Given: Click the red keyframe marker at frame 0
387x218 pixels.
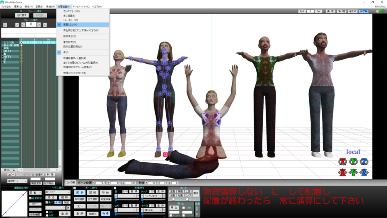Looking at the screenshot, I should [21, 42].
